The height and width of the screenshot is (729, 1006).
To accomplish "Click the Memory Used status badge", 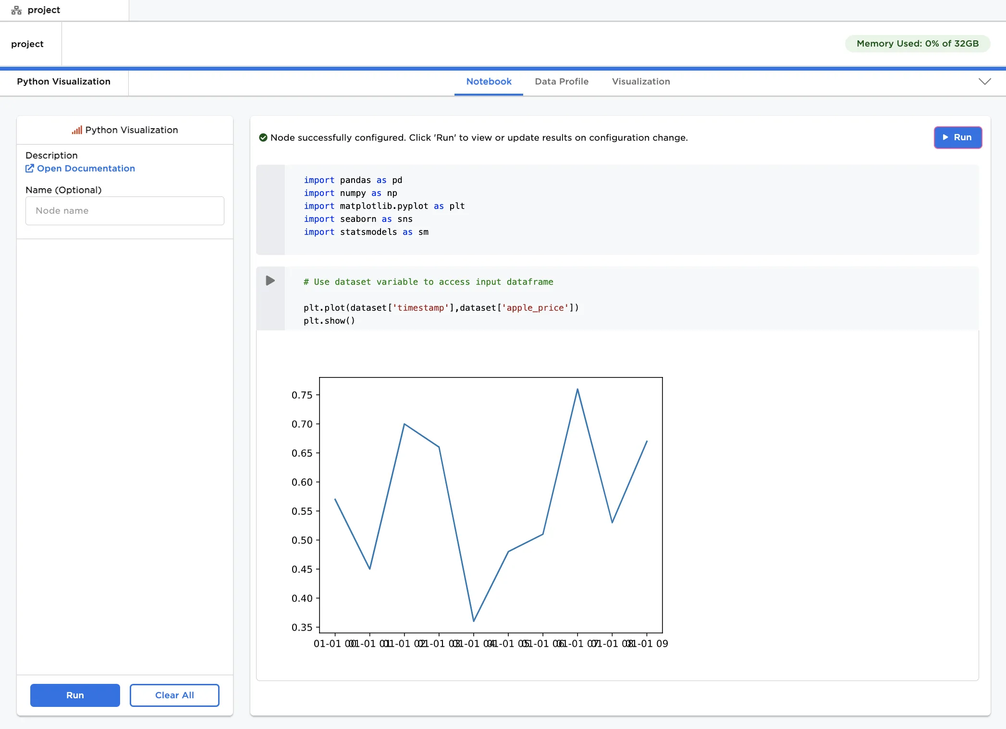I will [x=917, y=43].
